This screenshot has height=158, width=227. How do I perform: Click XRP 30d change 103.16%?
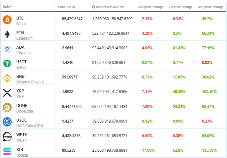click(x=209, y=92)
